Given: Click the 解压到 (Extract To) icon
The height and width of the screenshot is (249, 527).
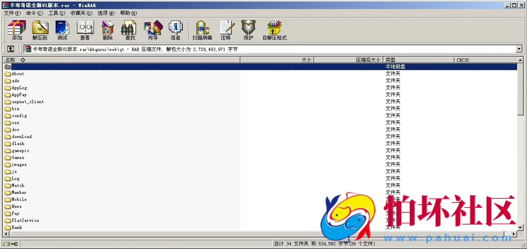Looking at the screenshot, I should click(x=40, y=30).
